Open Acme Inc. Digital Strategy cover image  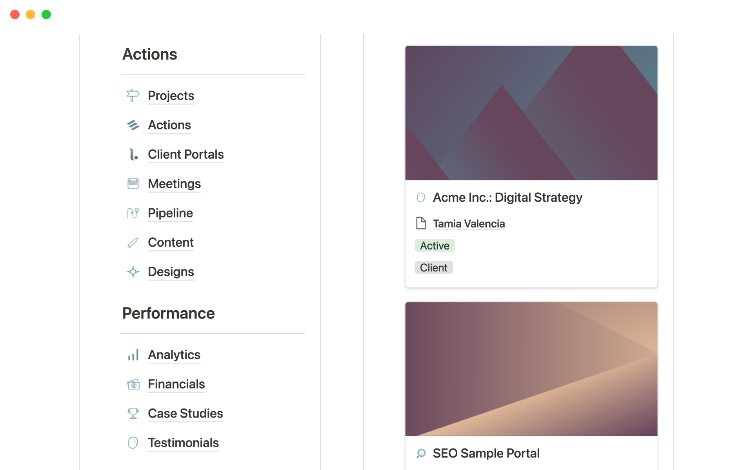531,113
